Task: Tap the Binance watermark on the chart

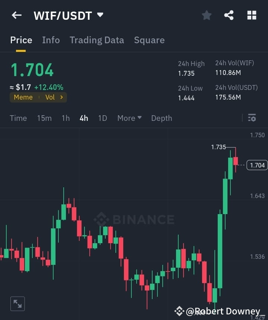Action: click(134, 220)
